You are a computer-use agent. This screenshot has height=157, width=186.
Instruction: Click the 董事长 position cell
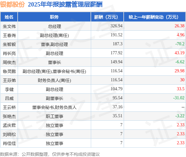55,62
